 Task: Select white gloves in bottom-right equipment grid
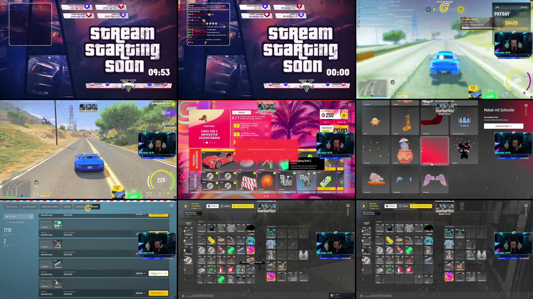(x=482, y=254)
